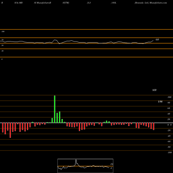
Task: Click the '80' label on MR axis
Action: point(169,103)
